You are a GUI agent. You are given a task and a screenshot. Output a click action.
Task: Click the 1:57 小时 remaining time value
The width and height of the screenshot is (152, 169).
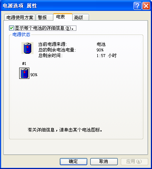(x=106, y=56)
